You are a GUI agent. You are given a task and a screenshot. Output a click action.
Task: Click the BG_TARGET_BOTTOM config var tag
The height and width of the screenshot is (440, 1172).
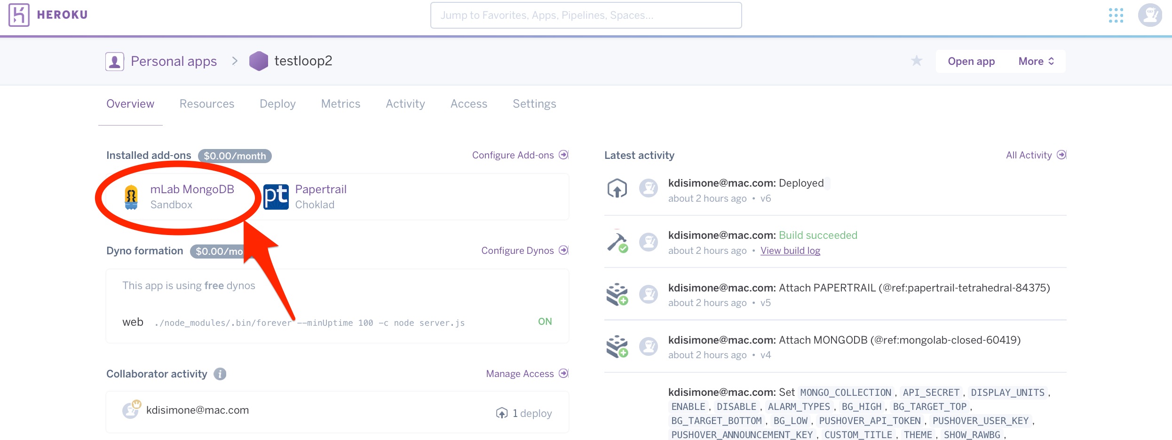coord(716,421)
